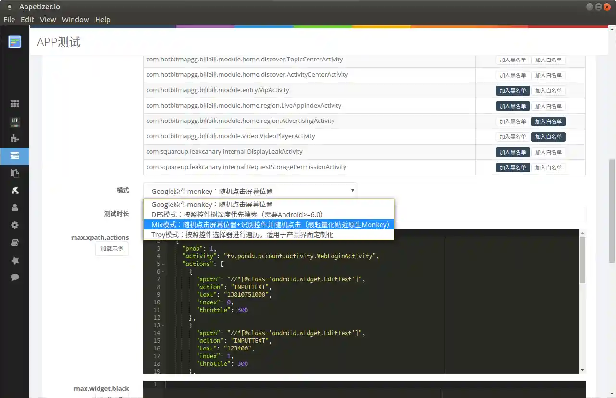The height and width of the screenshot is (398, 616).
Task: Toggle 加入黑名单 for VipActivity
Action: pos(512,91)
